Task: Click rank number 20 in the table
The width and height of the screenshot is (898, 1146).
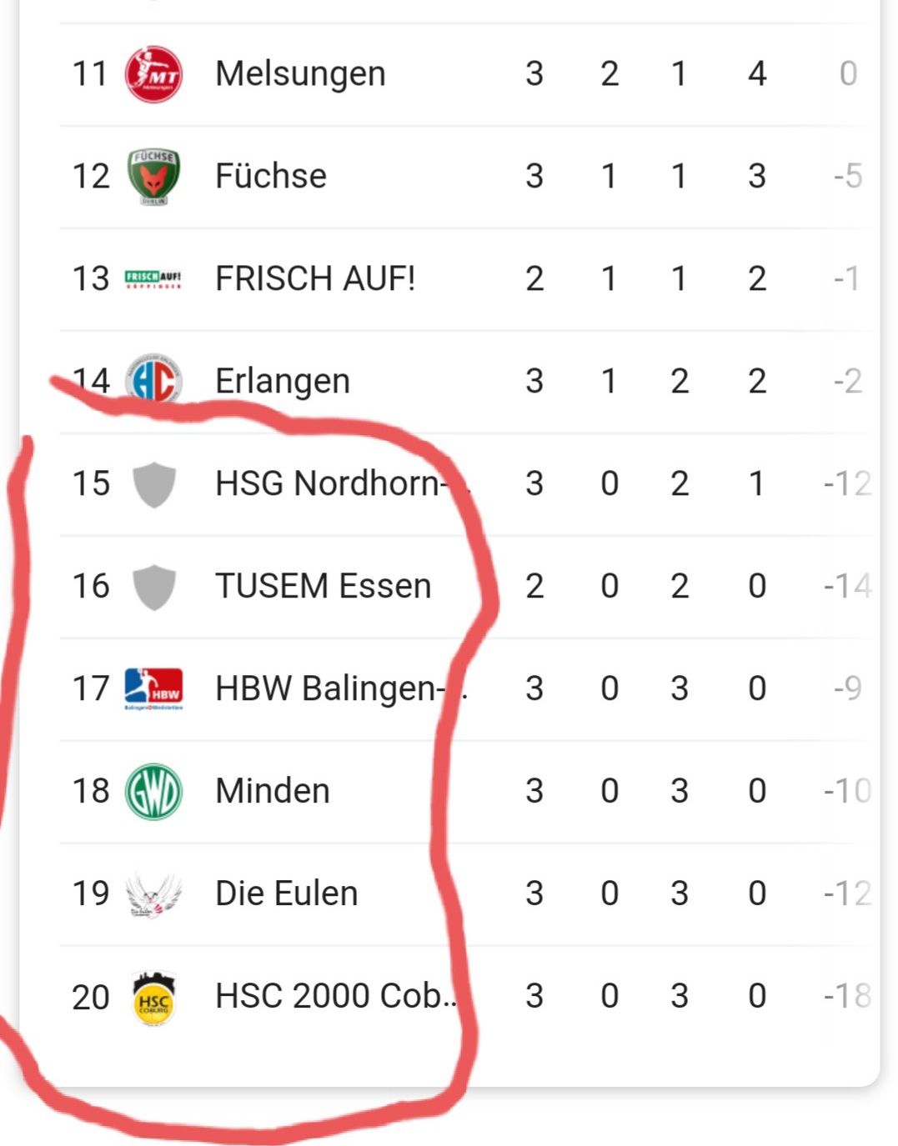Action: pyautogui.click(x=91, y=997)
